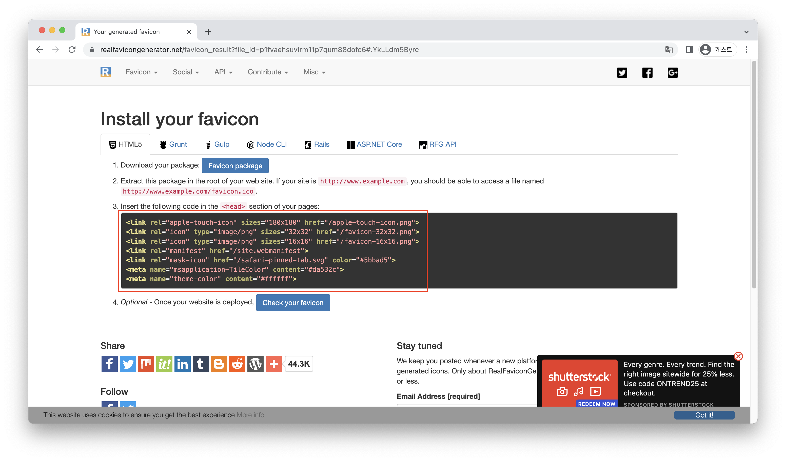The image size is (786, 461).
Task: Switch to the Node CLI tab
Action: pos(267,144)
